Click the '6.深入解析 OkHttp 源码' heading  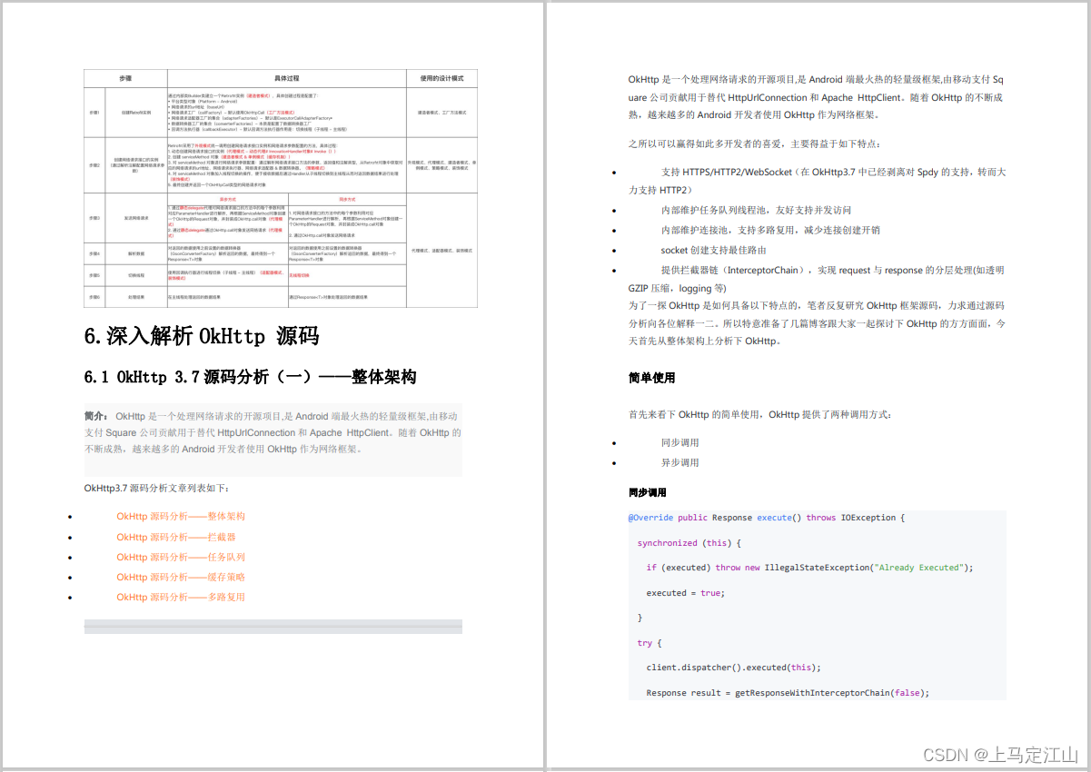[202, 336]
